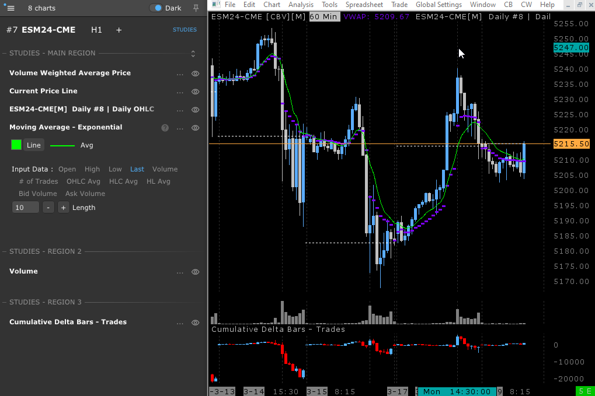Toggle visibility of Cumulative Delta Bars - Trades

click(x=196, y=323)
